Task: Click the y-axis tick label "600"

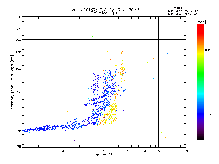Action: pyautogui.click(x=18, y=29)
